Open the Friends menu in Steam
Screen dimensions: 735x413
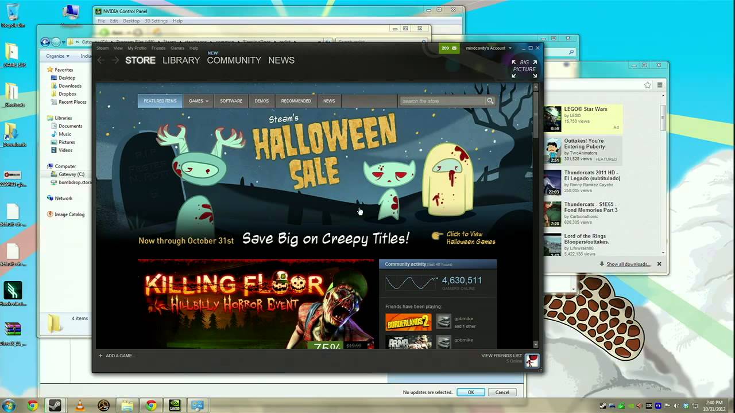(158, 48)
